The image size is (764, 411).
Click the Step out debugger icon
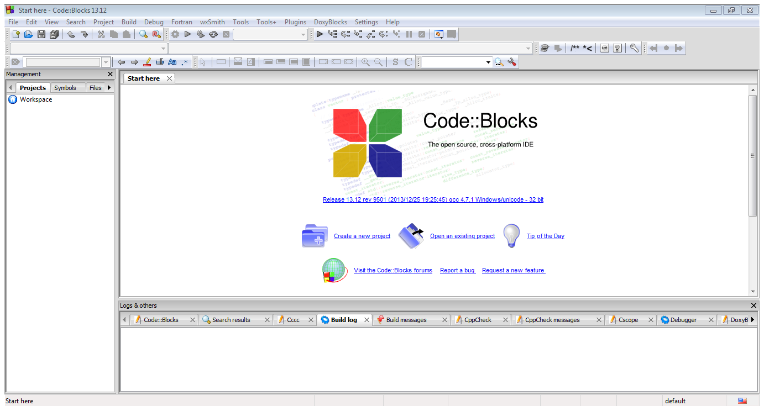[x=371, y=34]
